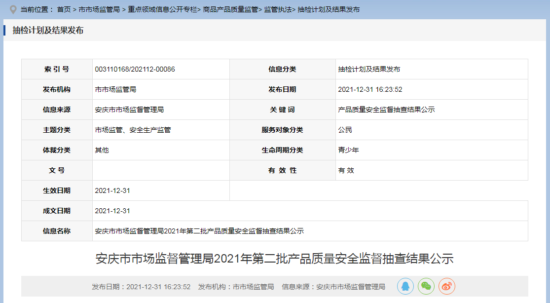
Task: Click the 体裁分类 label cell
Action: pos(57,150)
